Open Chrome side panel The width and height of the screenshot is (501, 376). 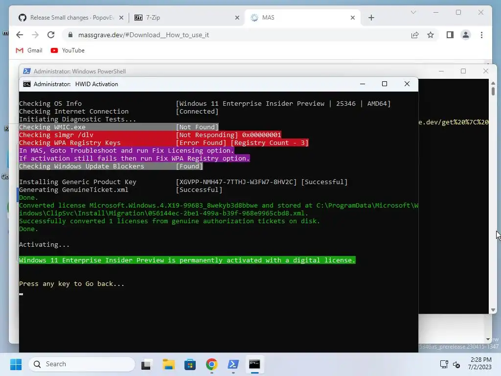[x=450, y=35]
